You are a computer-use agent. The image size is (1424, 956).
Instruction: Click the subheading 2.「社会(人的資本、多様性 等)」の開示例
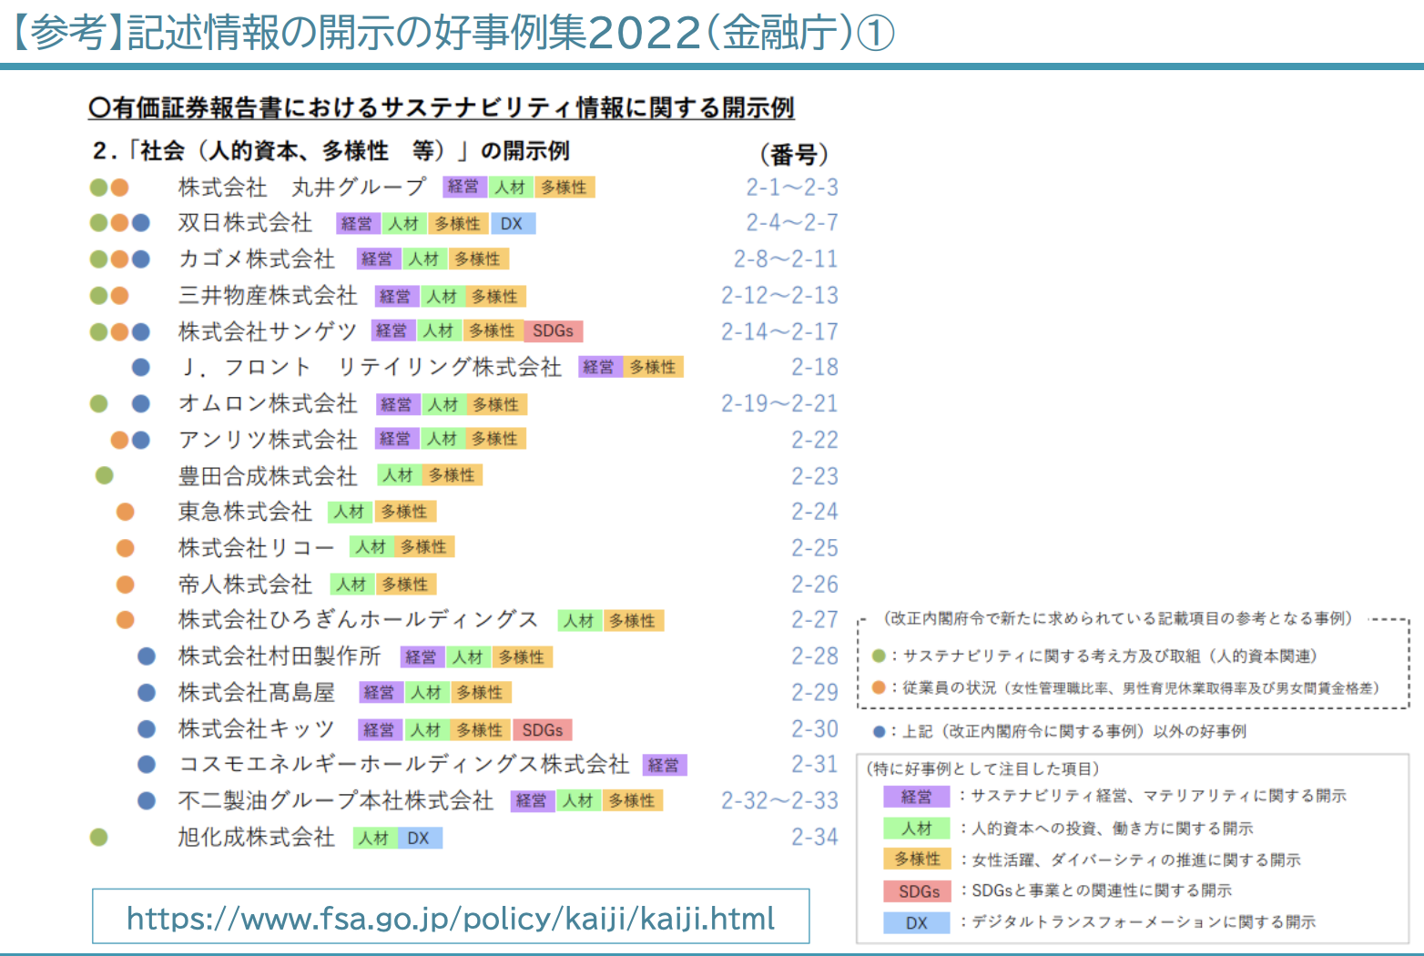[331, 150]
